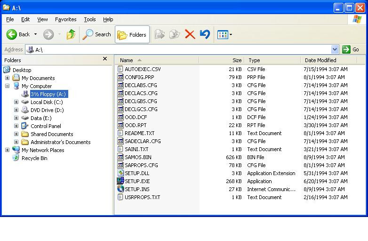Viewport: 368px width, 241px height.
Task: Click the folder icon in title bar
Action: (x=6, y=8)
